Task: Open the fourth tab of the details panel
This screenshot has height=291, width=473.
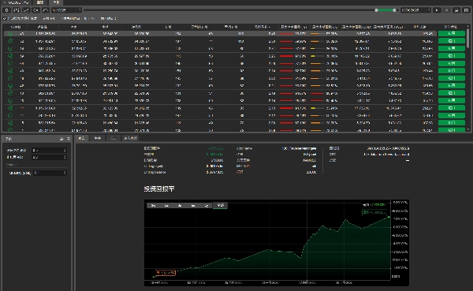Action: click(131, 138)
